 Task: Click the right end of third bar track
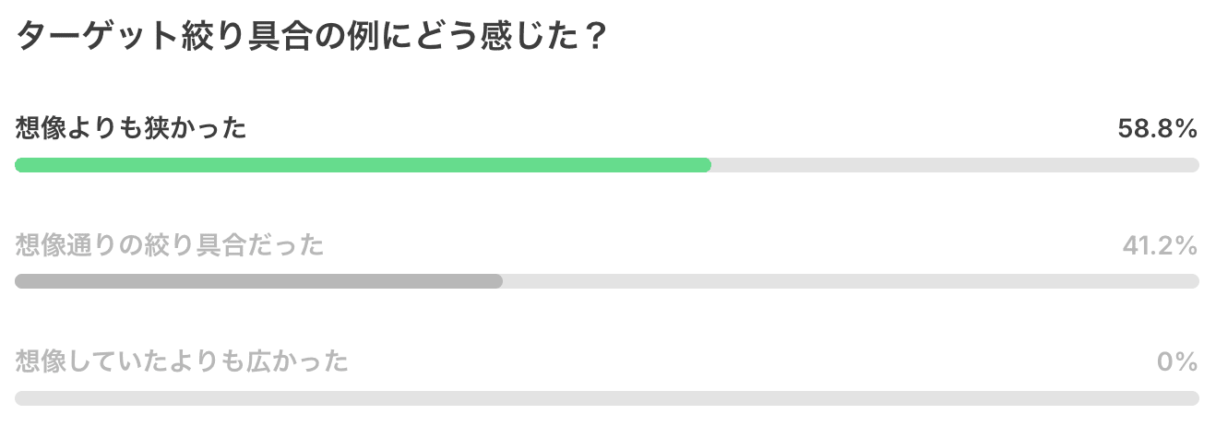click(1194, 398)
